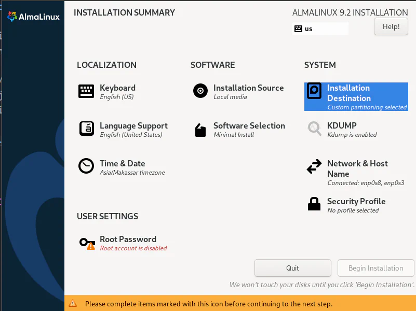The height and width of the screenshot is (311, 416).
Task: Click 'Connected: enp0s8, enp0s3' text
Action: (366, 183)
